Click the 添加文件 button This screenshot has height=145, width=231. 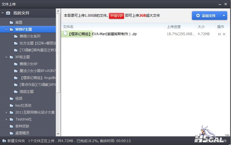(x=206, y=16)
